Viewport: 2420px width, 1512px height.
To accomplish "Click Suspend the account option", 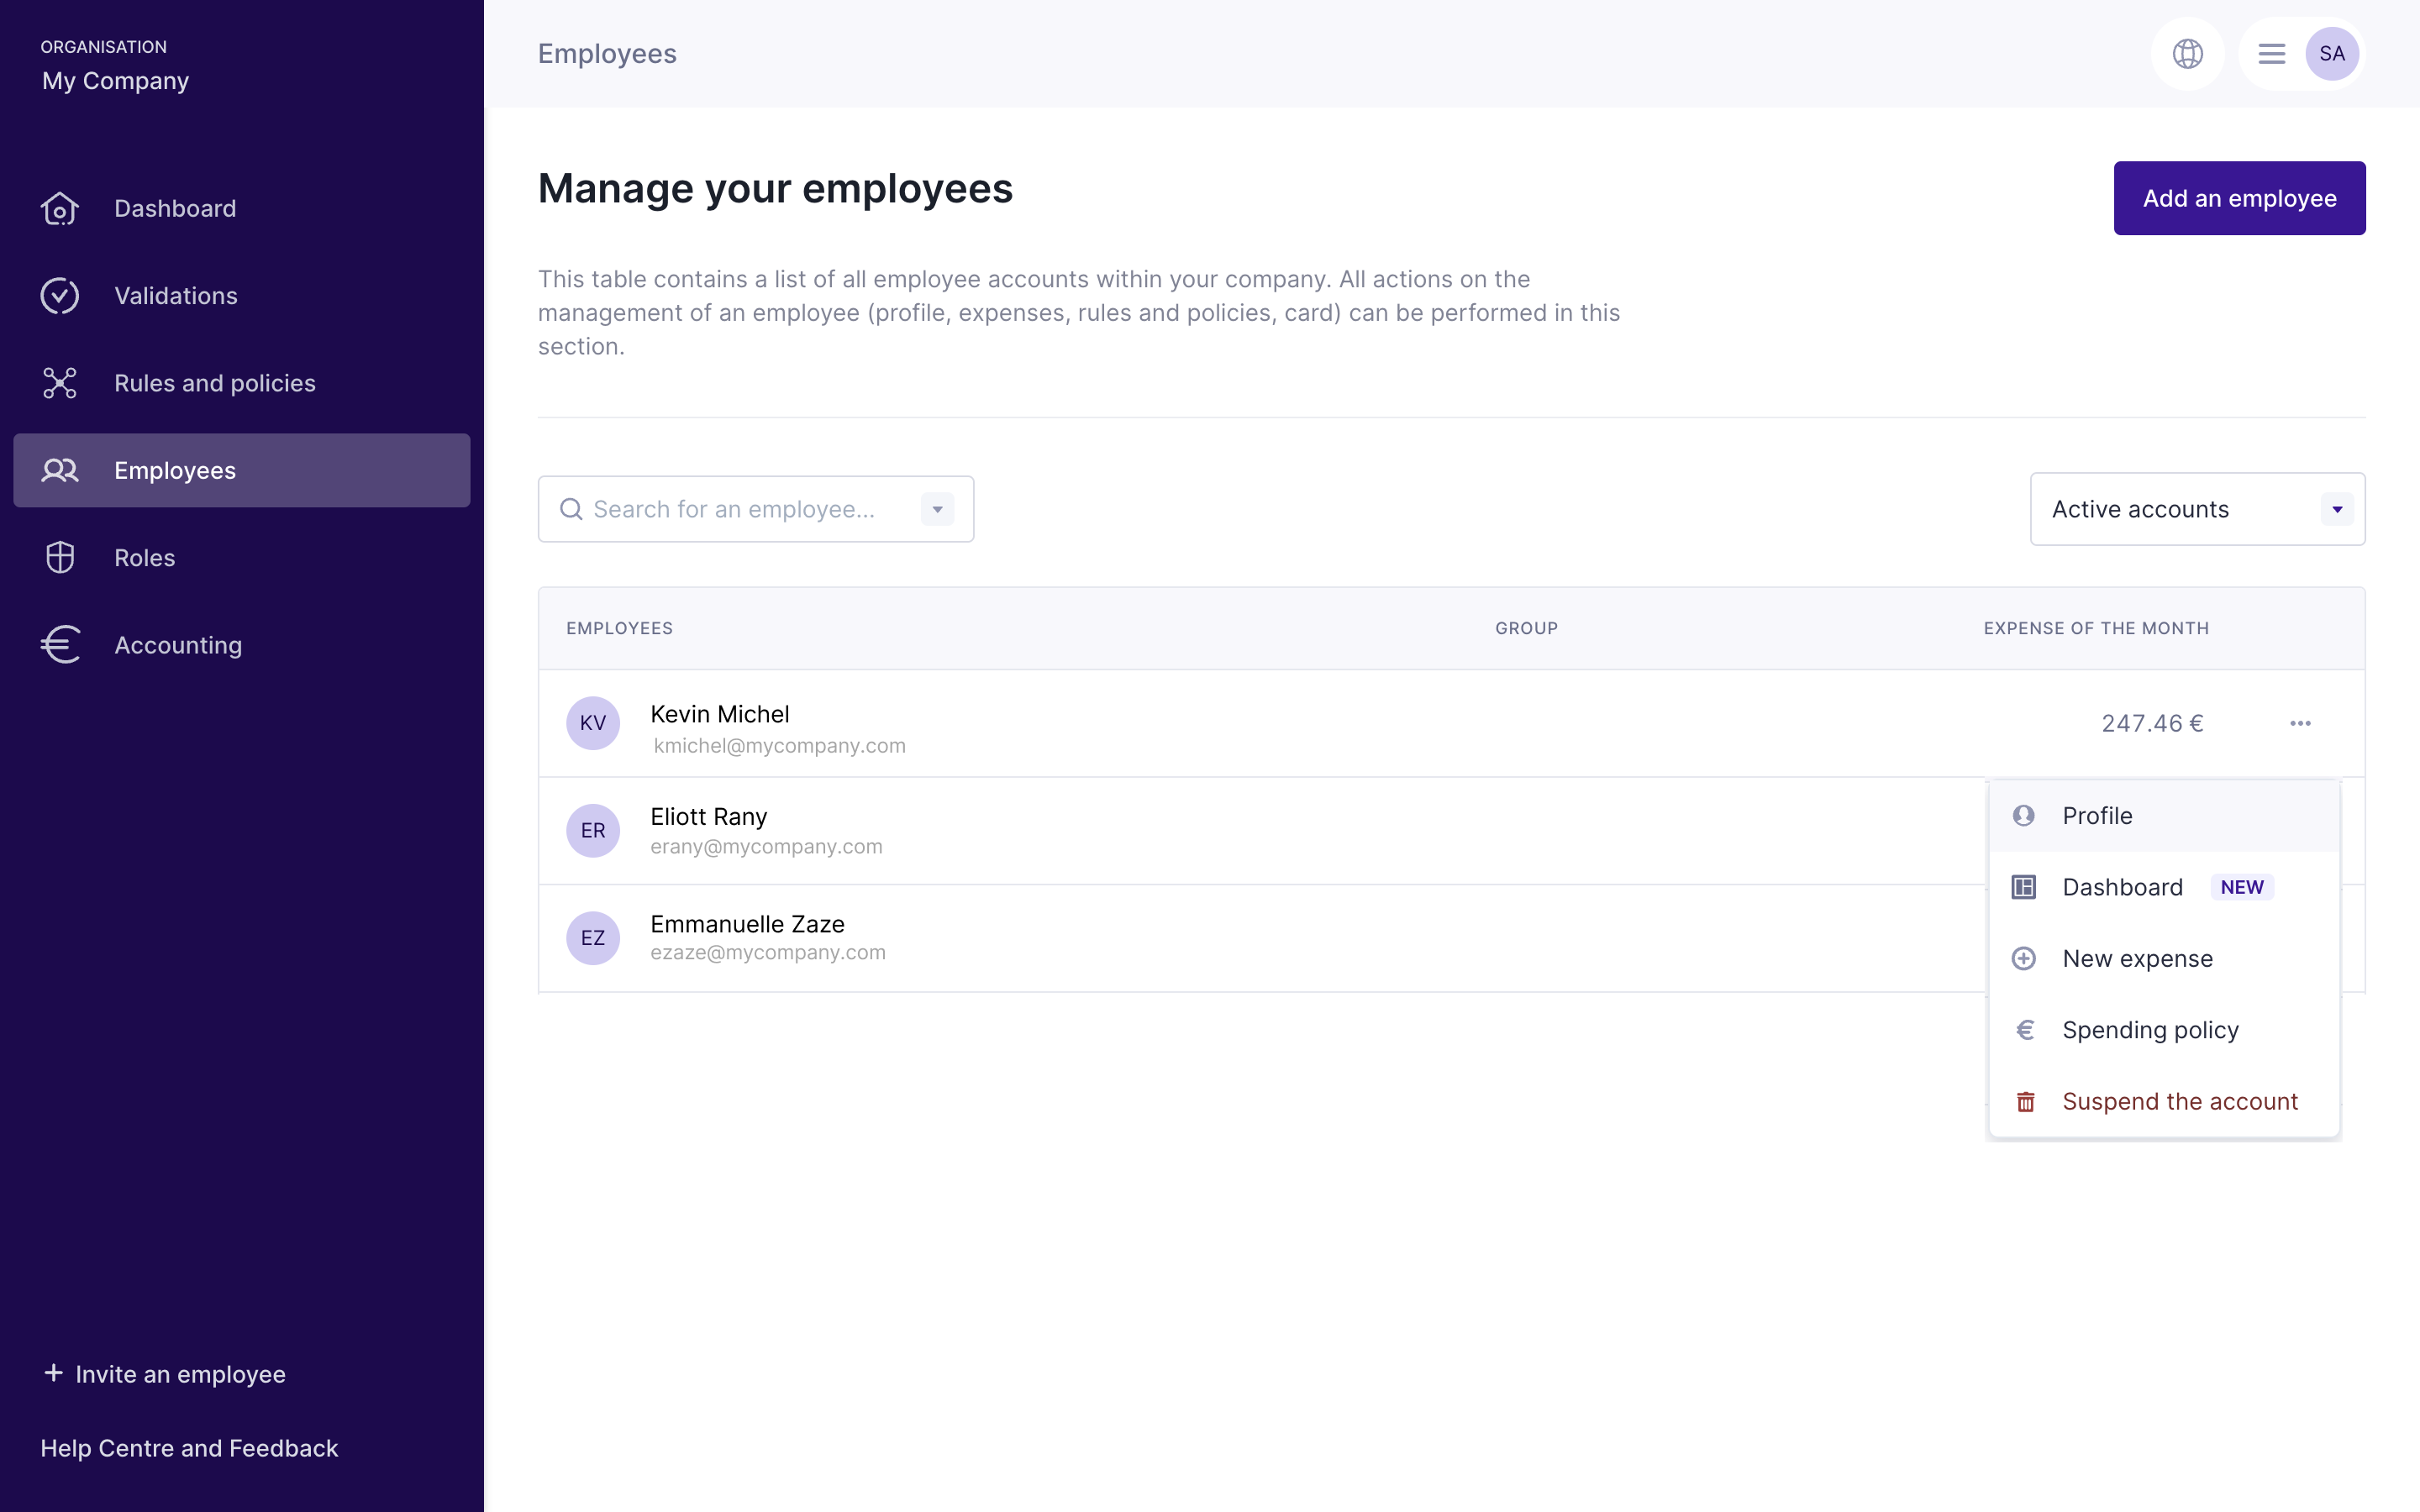I will point(2179,1101).
